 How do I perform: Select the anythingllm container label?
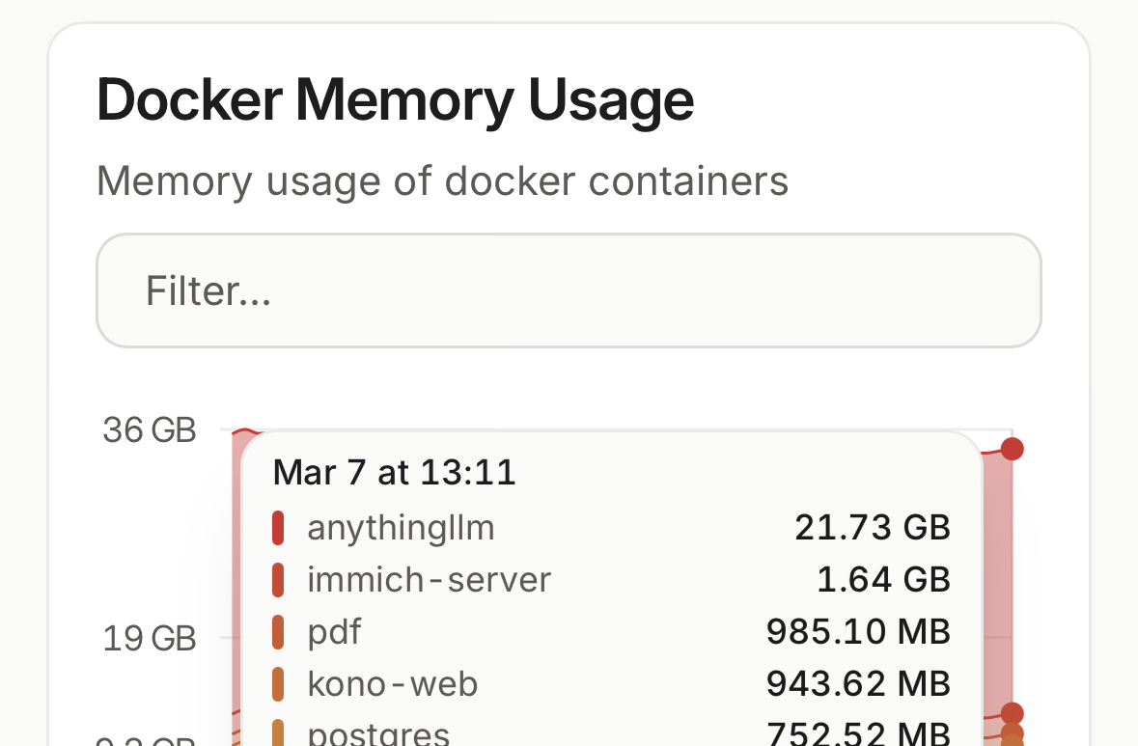tap(401, 528)
